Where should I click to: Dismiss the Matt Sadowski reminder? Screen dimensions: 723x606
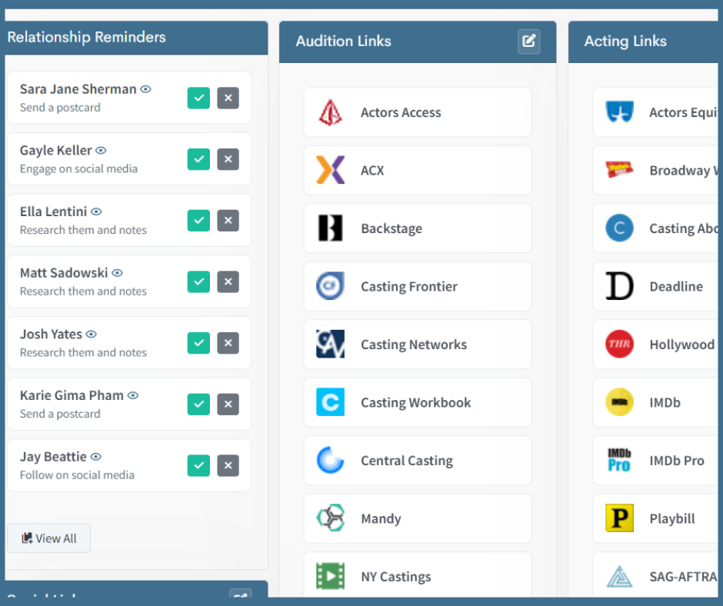coord(228,281)
